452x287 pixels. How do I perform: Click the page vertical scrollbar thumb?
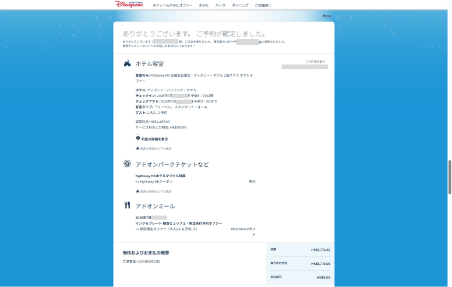450,177
